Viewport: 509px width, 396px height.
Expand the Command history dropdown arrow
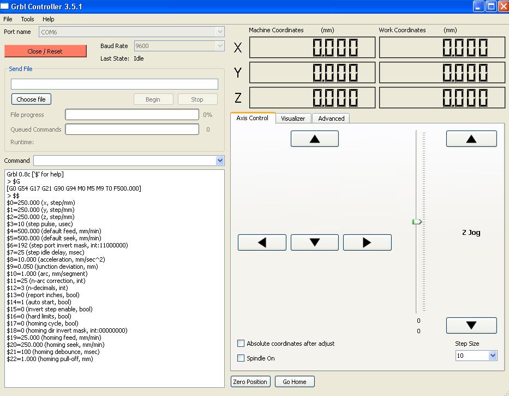click(x=220, y=161)
